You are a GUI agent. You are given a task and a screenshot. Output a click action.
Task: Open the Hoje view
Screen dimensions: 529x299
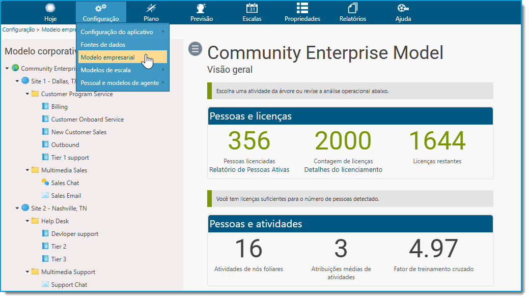tap(50, 12)
